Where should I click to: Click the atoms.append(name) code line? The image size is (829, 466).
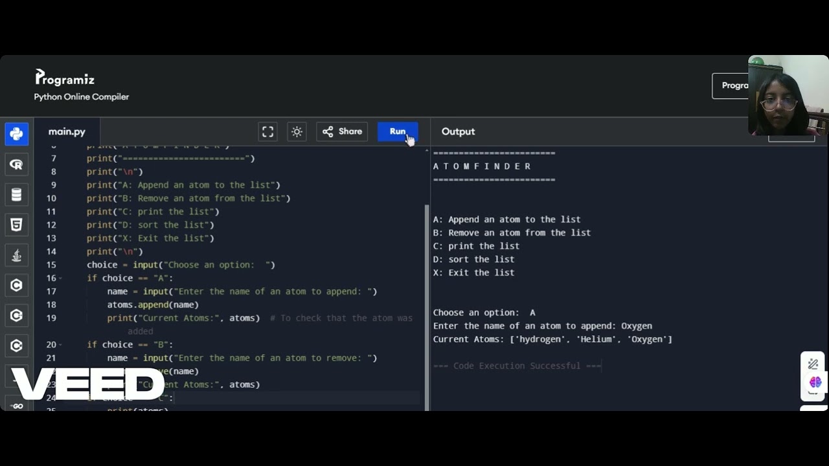tap(153, 305)
